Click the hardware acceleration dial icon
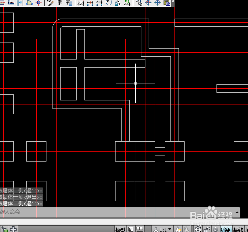 pyautogui.click(x=215, y=229)
